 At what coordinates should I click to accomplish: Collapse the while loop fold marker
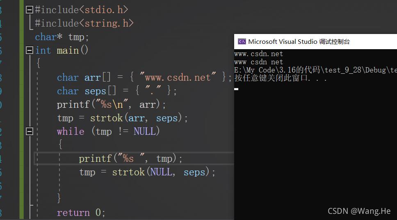click(x=30, y=131)
